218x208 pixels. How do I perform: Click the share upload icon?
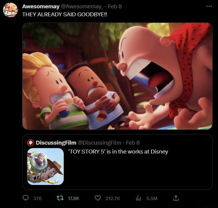click(176, 198)
